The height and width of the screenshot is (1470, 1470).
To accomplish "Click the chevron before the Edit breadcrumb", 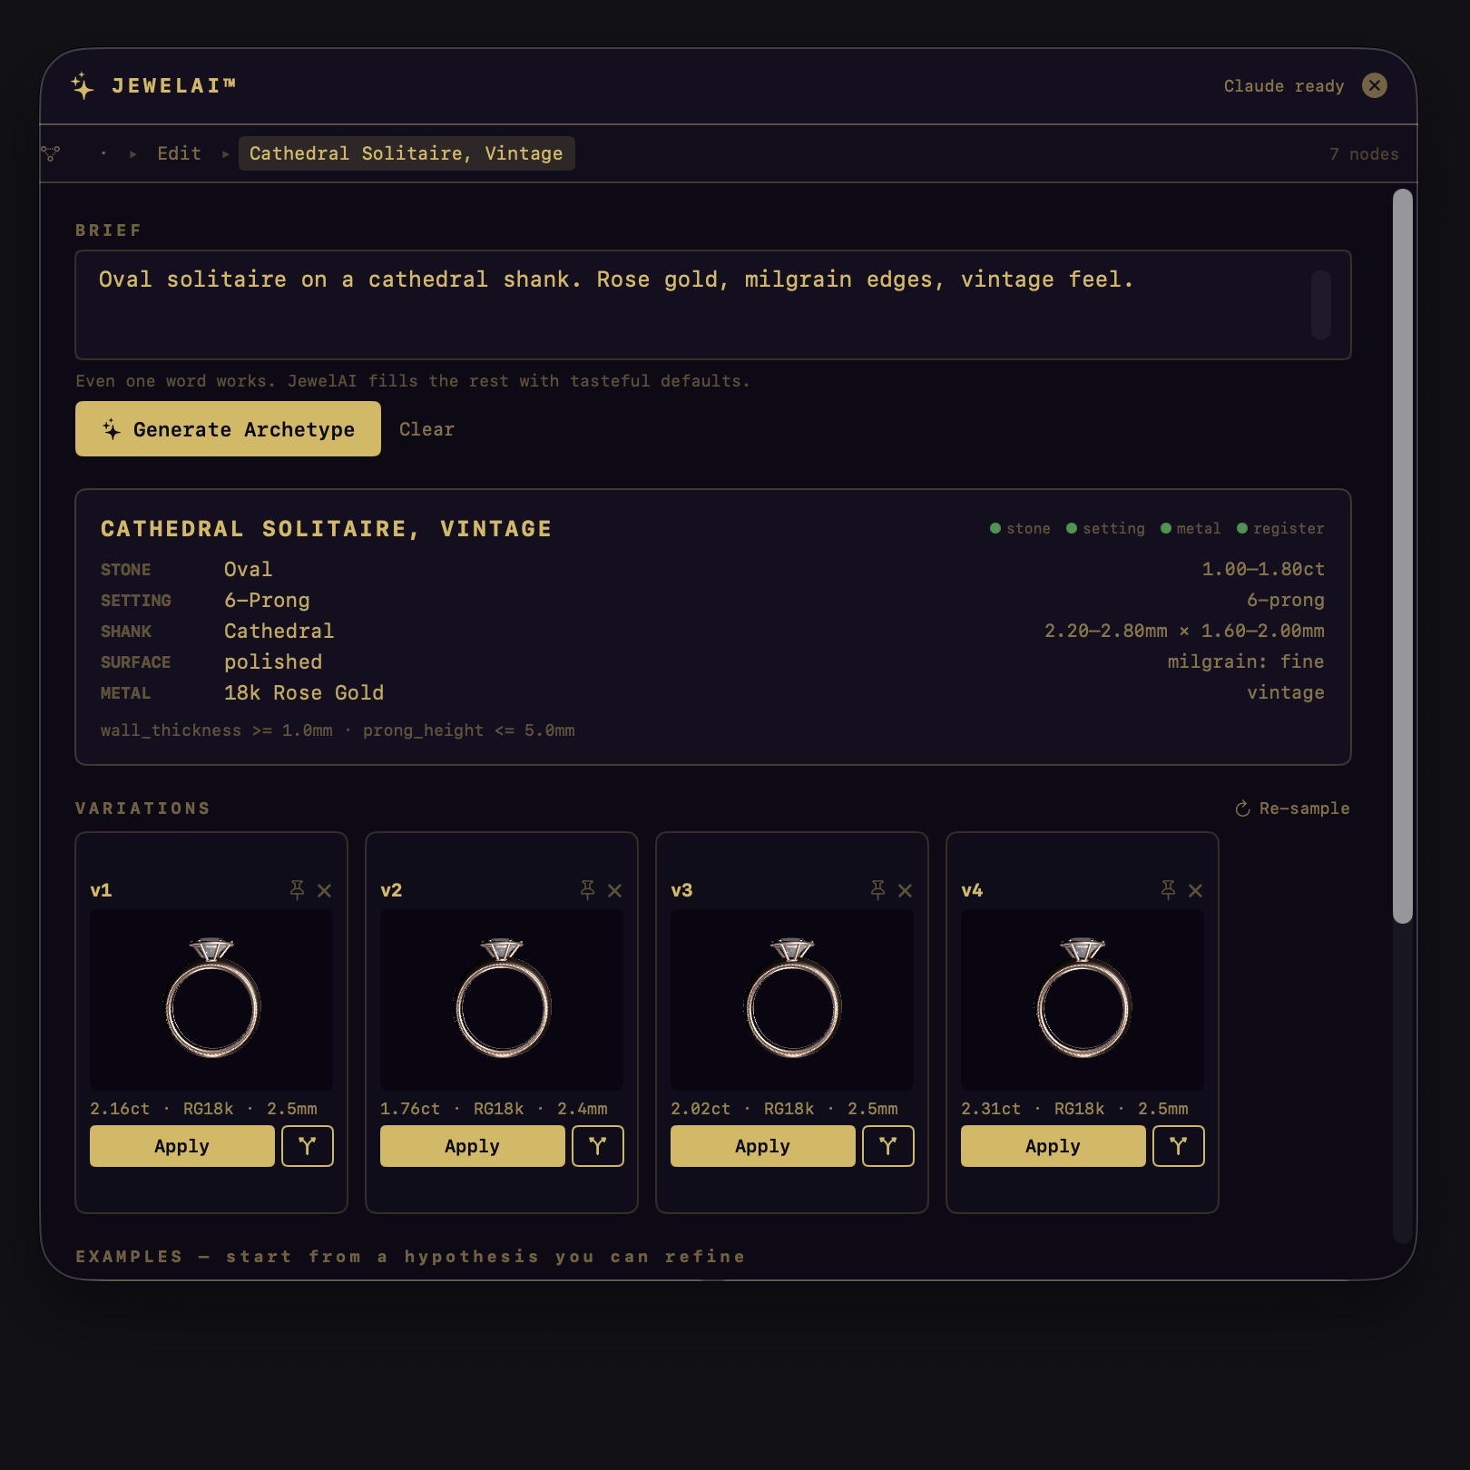I will click(x=132, y=153).
